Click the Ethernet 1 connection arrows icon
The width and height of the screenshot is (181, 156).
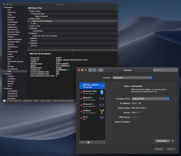point(102,99)
